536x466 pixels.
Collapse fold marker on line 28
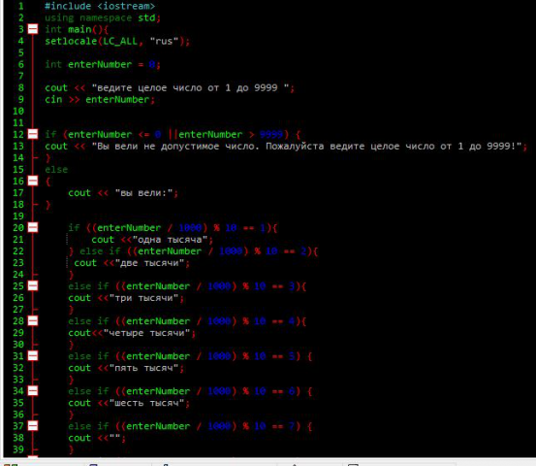pos(33,320)
